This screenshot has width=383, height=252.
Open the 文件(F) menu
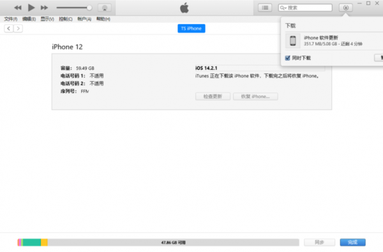(x=10, y=19)
